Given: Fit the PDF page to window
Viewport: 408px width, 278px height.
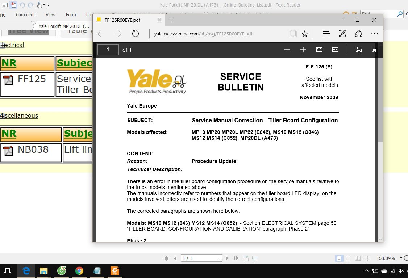Looking at the screenshot, I should [319, 49].
